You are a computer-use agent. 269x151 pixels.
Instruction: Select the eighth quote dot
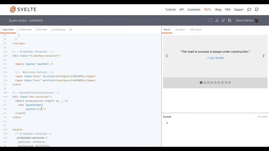coord(226,83)
